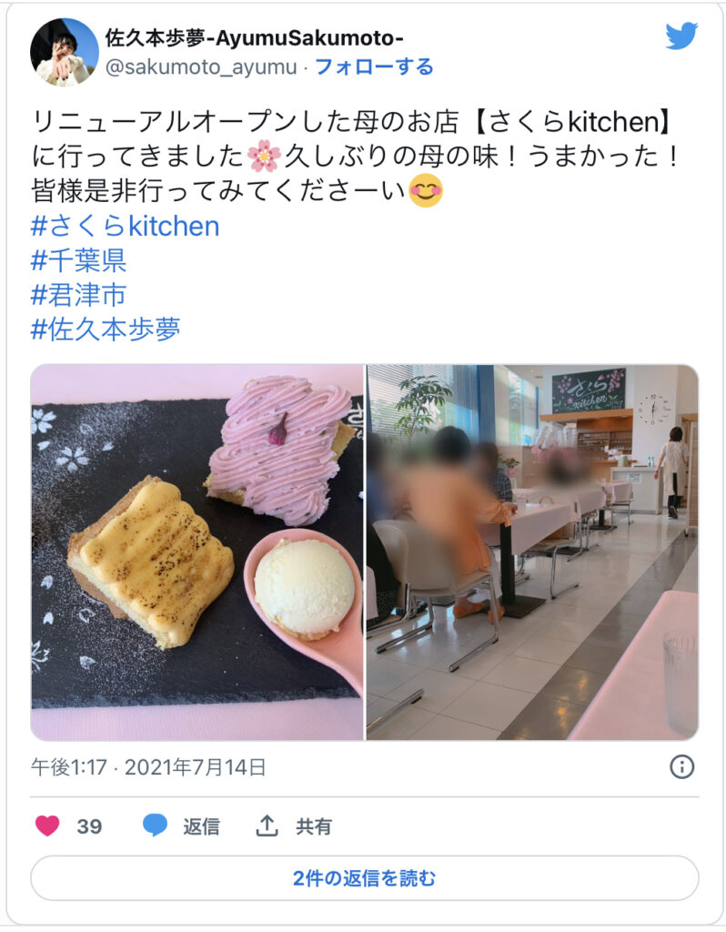726x932 pixels.
Task: Open the #佐久本歩夢 hashtag
Action: [x=106, y=329]
